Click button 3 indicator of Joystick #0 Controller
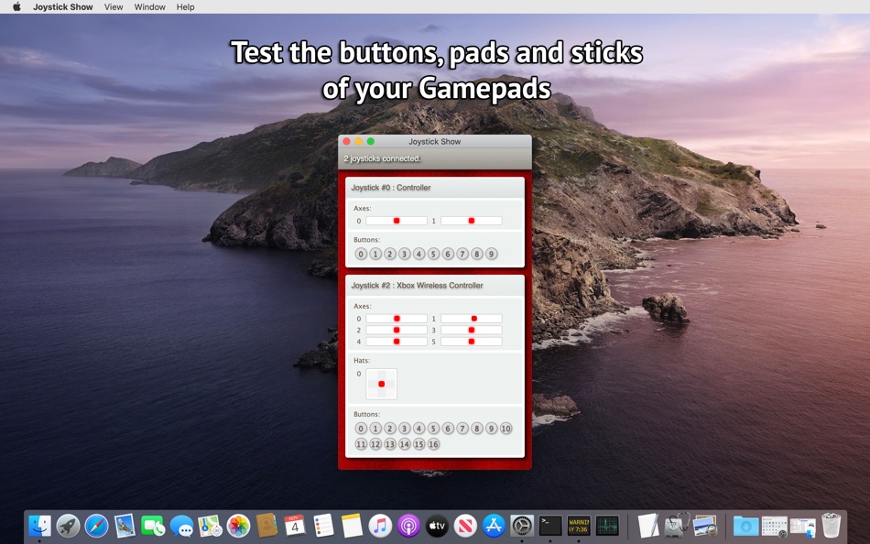Screen dimensions: 870x544 click(405, 255)
